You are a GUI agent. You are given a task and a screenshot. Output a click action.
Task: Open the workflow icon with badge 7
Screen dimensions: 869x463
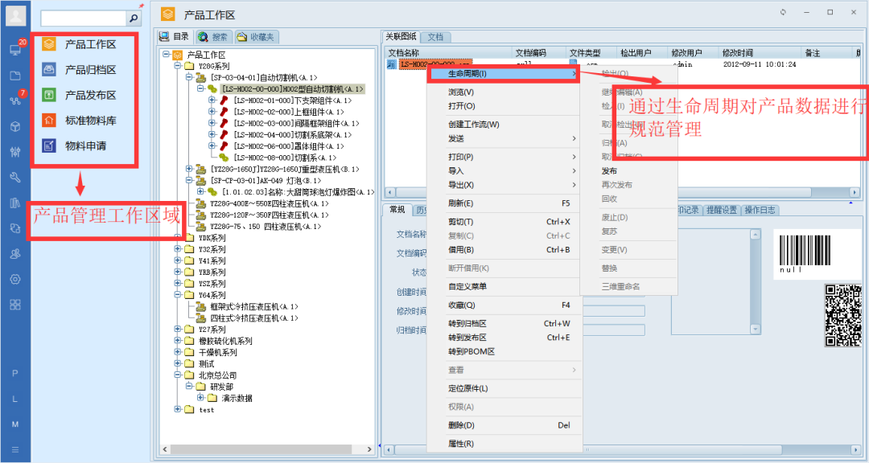pos(15,100)
